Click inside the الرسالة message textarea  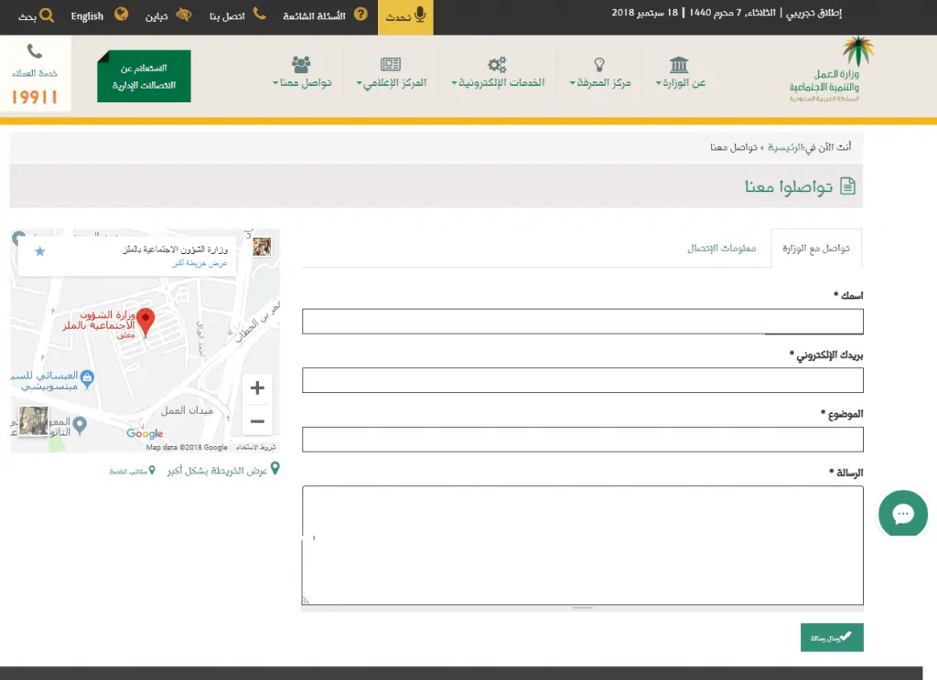583,546
